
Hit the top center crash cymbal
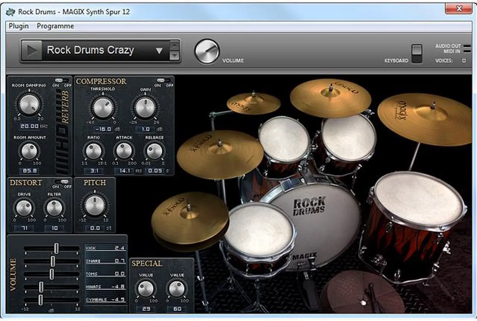pyautogui.click(x=331, y=98)
